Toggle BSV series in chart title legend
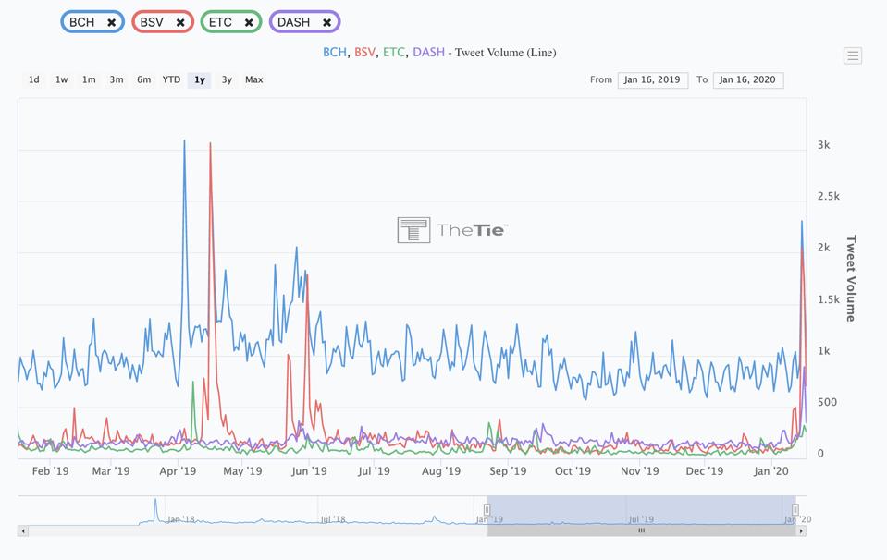Screen dimensions: 887x560 pyautogui.click(x=364, y=53)
